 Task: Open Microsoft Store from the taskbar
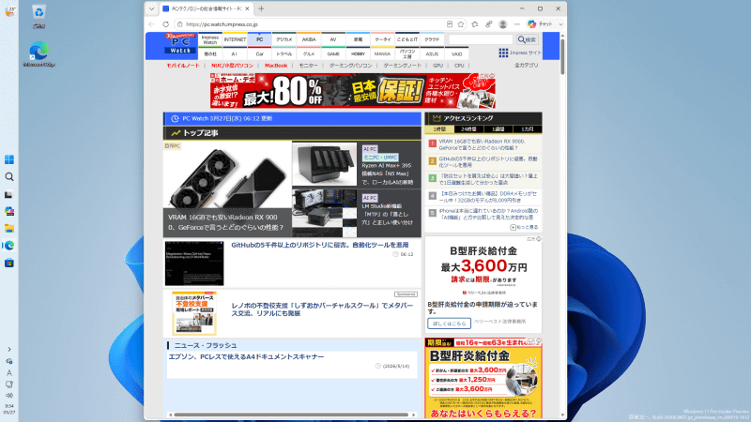tap(9, 264)
